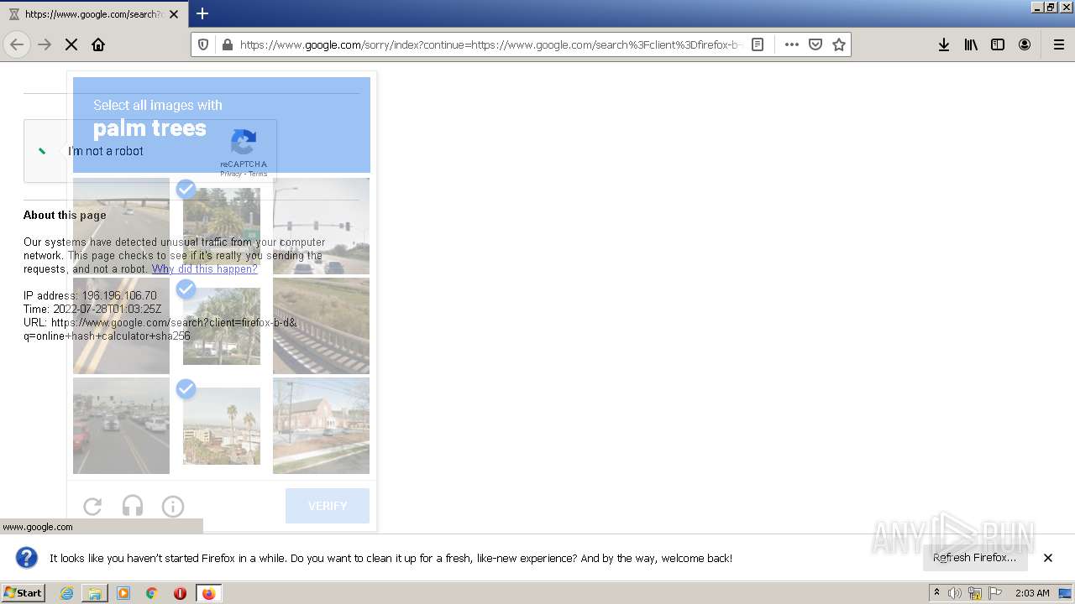Screen dimensions: 1075x604
Task: Launch Internet Explorer from taskbar
Action: tap(66, 593)
